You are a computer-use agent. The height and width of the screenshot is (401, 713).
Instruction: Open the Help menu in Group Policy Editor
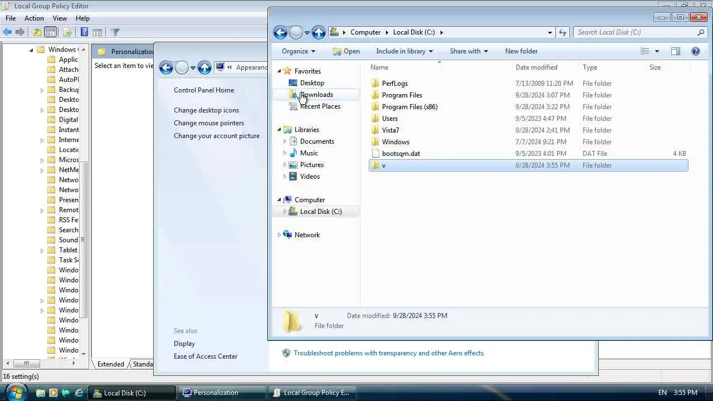[82, 18]
